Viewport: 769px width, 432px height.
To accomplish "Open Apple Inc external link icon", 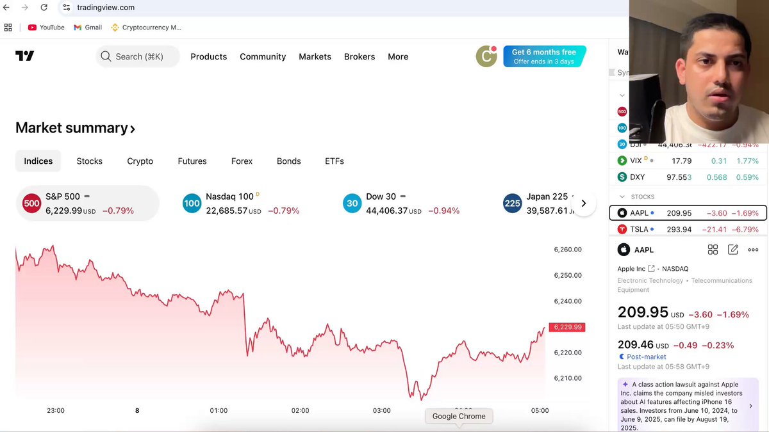I will pos(651,269).
